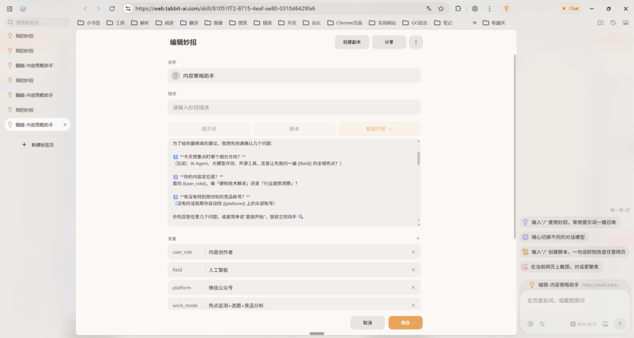
Task: Open the chat history icon
Action: 613,22
